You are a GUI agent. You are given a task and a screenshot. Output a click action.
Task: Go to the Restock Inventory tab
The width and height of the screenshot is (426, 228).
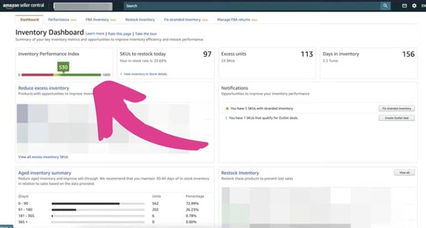tap(140, 19)
